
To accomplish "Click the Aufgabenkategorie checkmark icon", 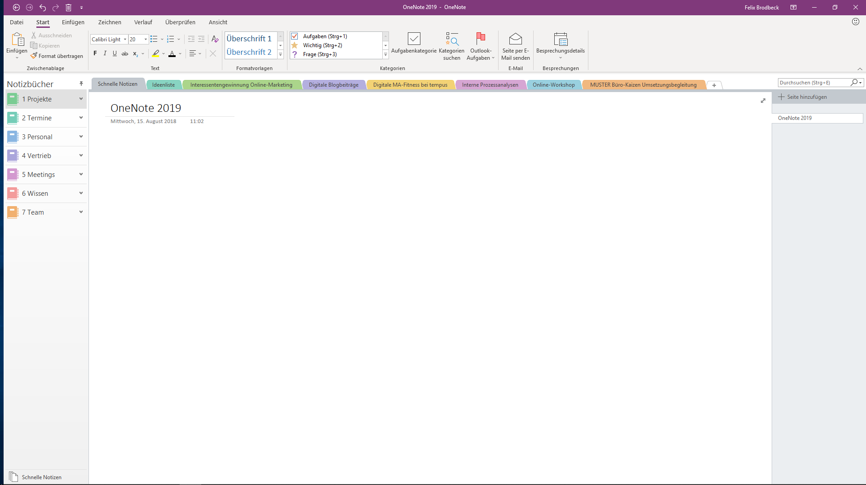I will click(x=414, y=39).
